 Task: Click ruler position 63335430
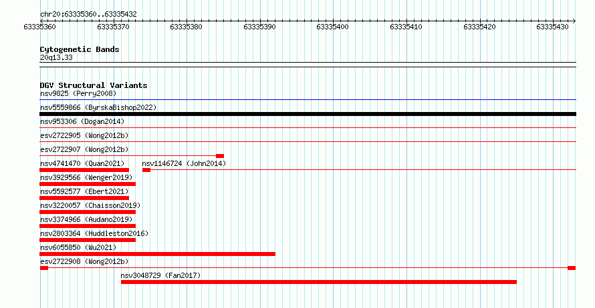(x=552, y=27)
